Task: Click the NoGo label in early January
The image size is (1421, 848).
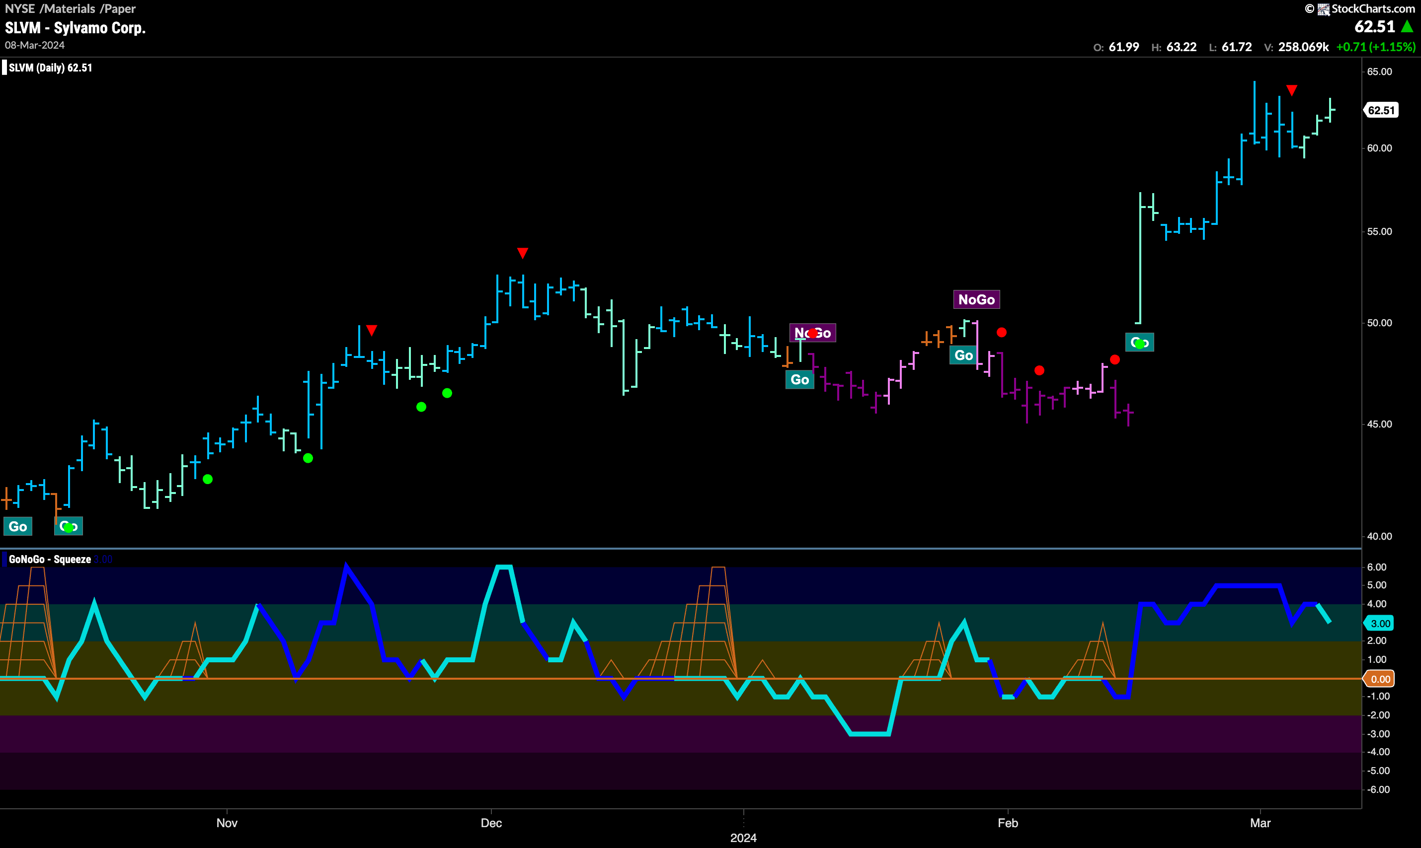Action: pyautogui.click(x=812, y=333)
